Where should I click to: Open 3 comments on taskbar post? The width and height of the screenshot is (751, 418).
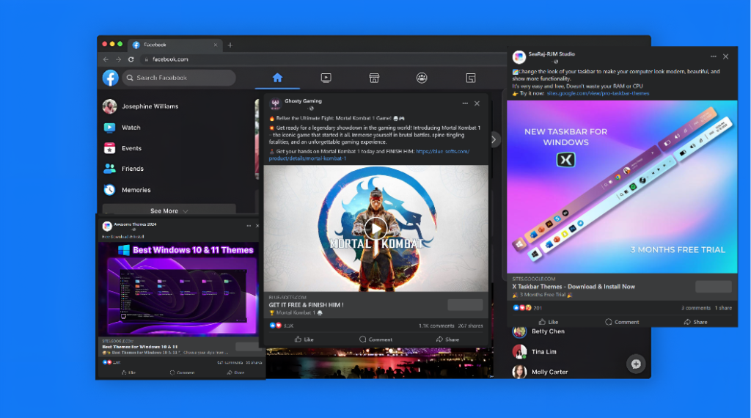pyautogui.click(x=696, y=308)
